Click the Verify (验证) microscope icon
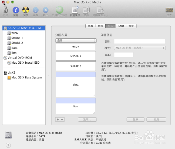175x149 pixels. point(6,10)
